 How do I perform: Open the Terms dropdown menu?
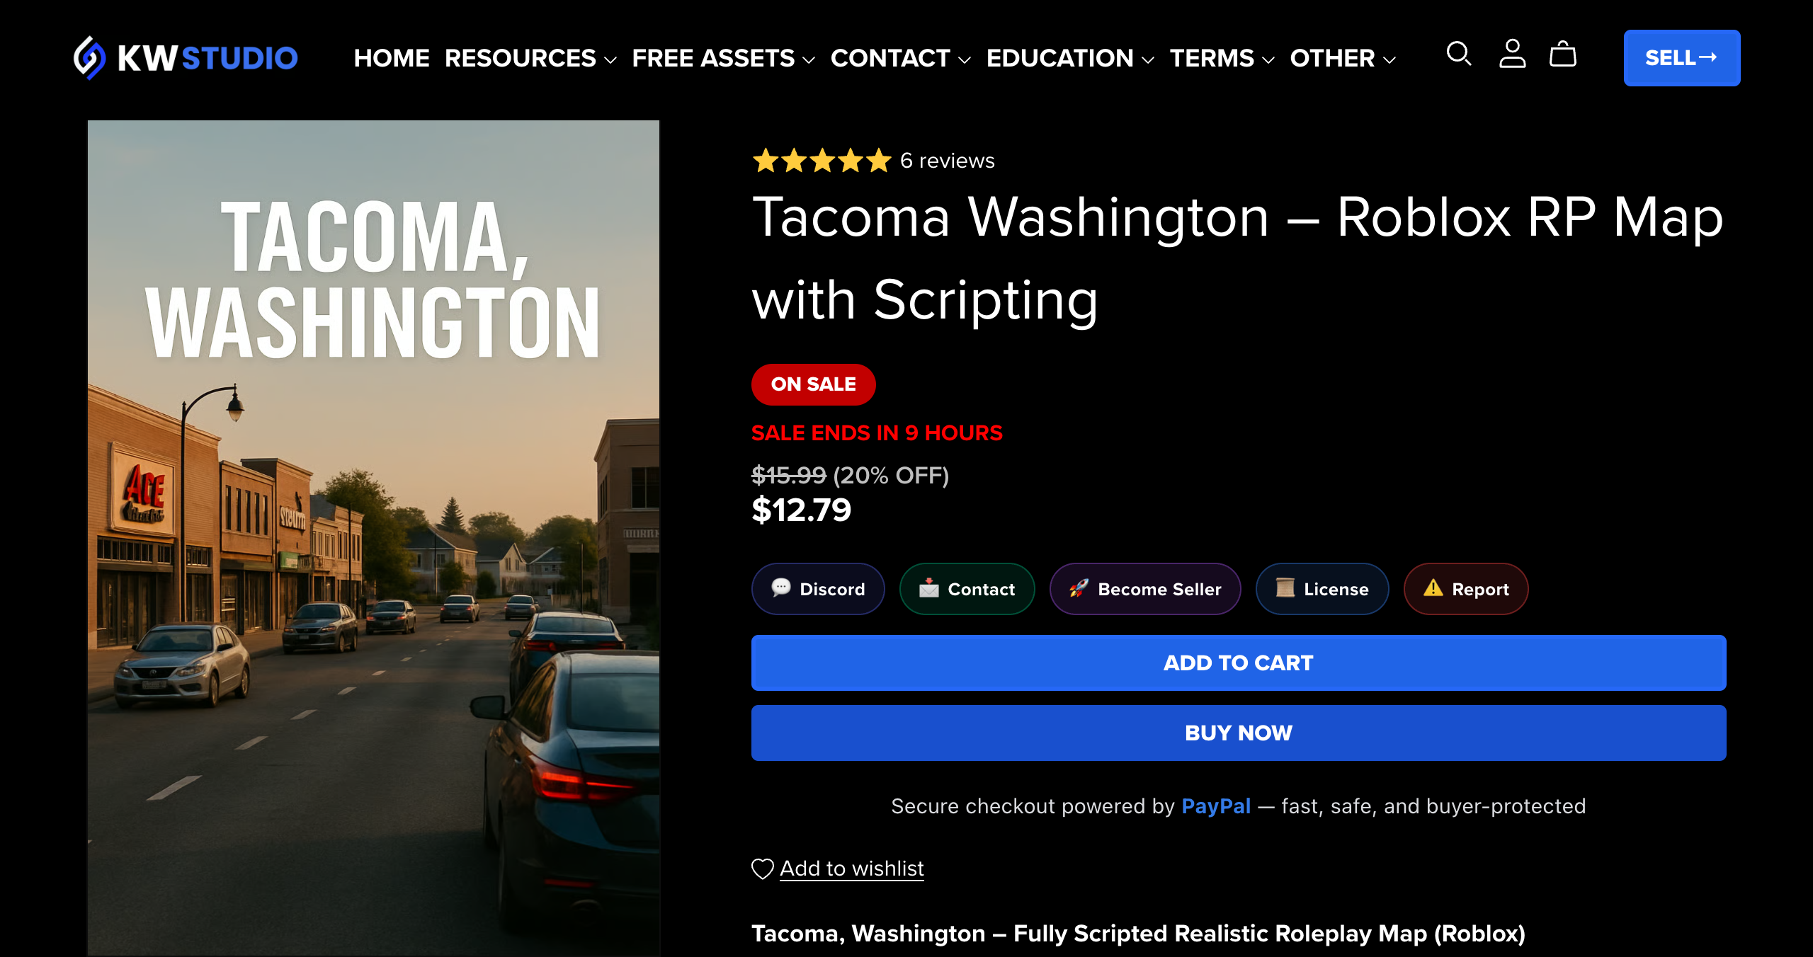coord(1222,58)
